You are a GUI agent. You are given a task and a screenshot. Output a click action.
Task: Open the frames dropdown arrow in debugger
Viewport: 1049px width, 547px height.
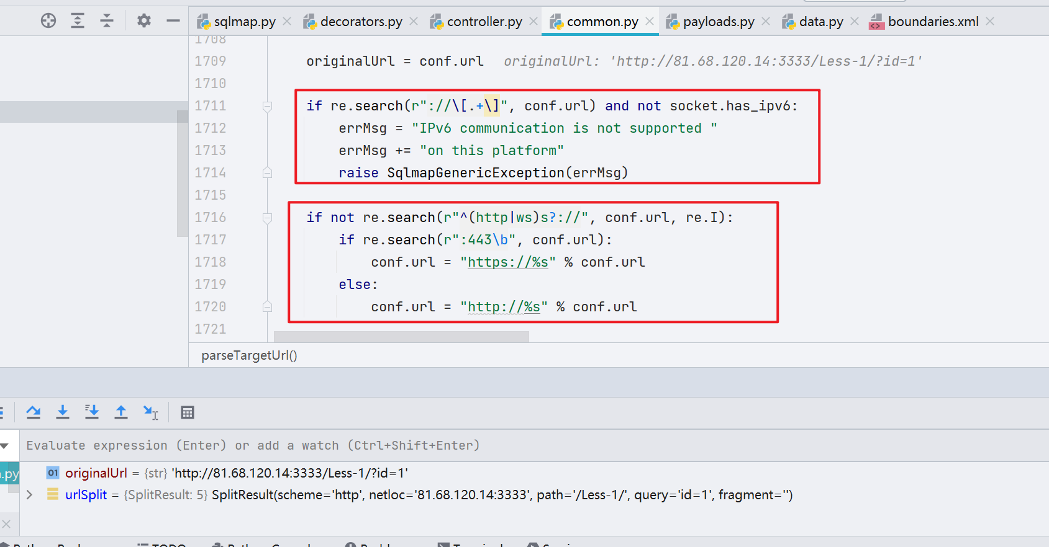pyautogui.click(x=5, y=446)
